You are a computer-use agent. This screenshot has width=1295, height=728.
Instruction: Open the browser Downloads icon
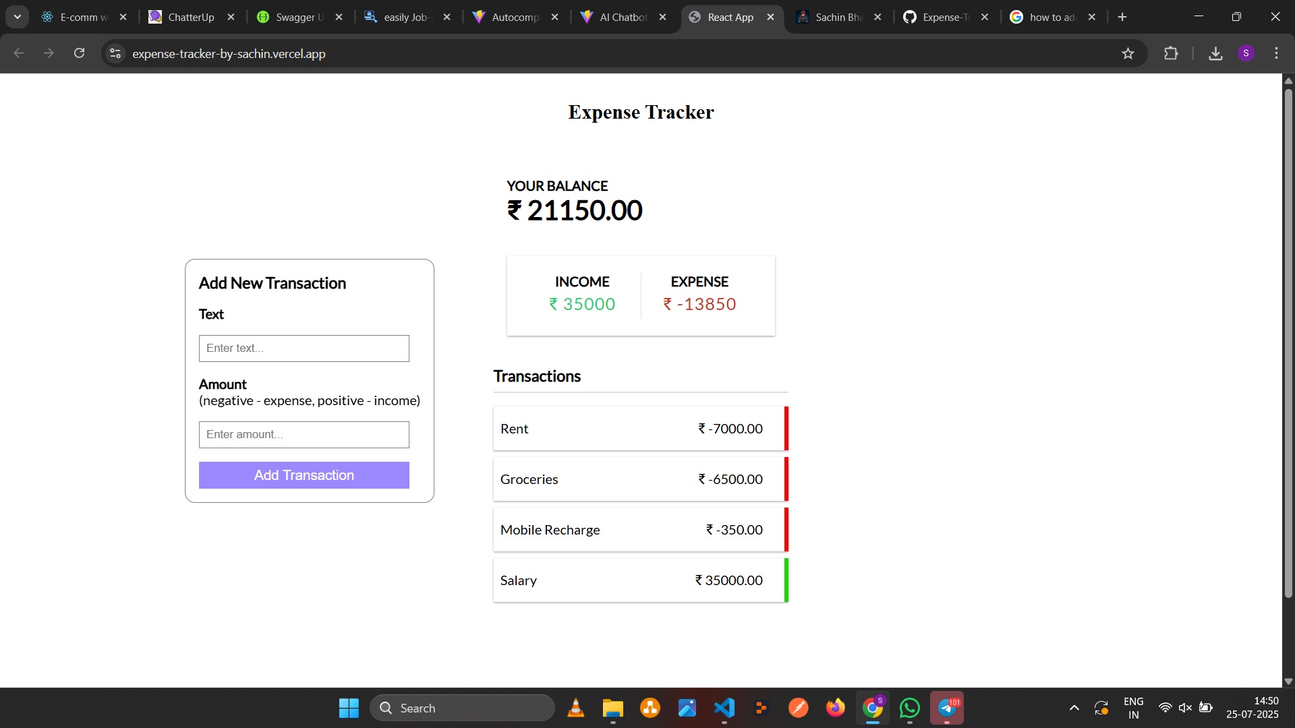tap(1215, 53)
